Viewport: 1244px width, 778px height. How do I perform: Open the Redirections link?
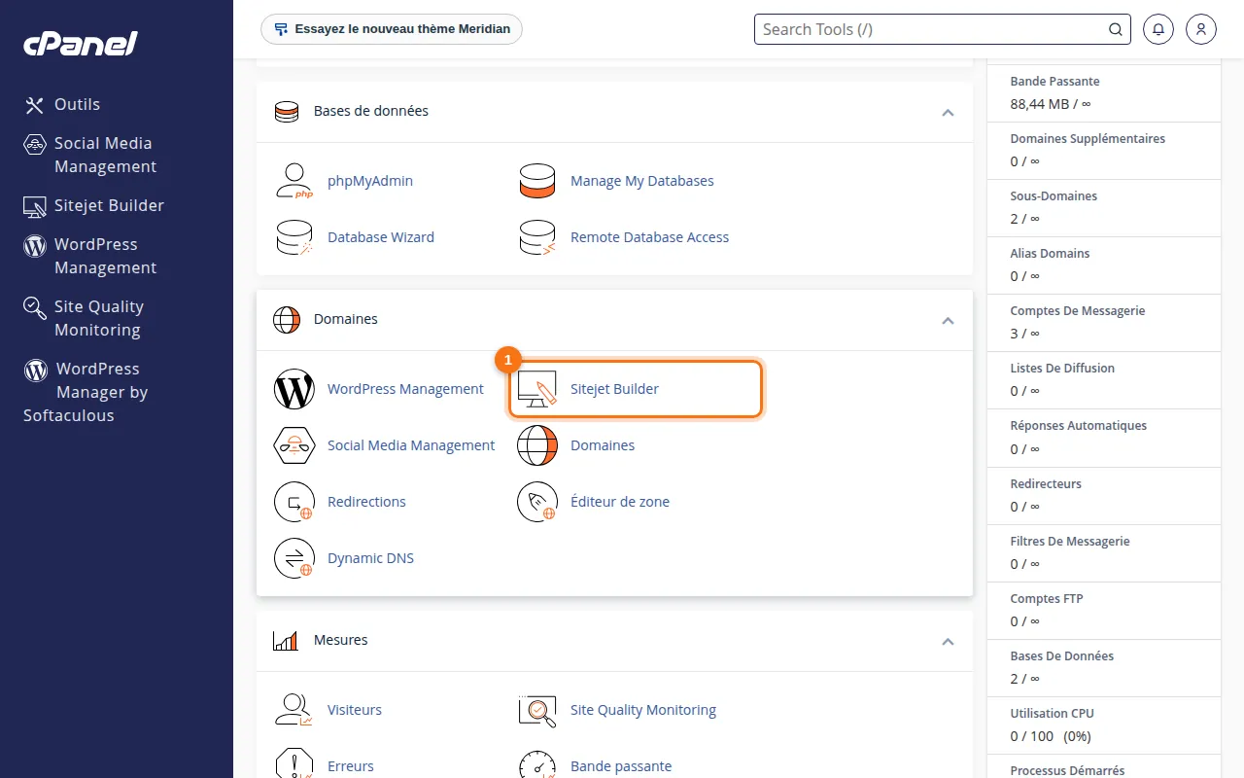366,502
